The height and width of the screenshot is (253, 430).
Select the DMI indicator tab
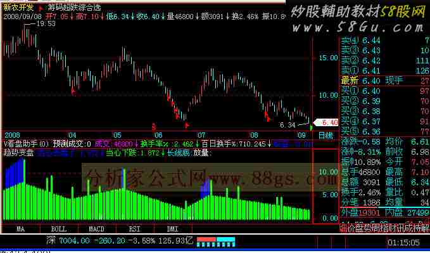(x=172, y=229)
